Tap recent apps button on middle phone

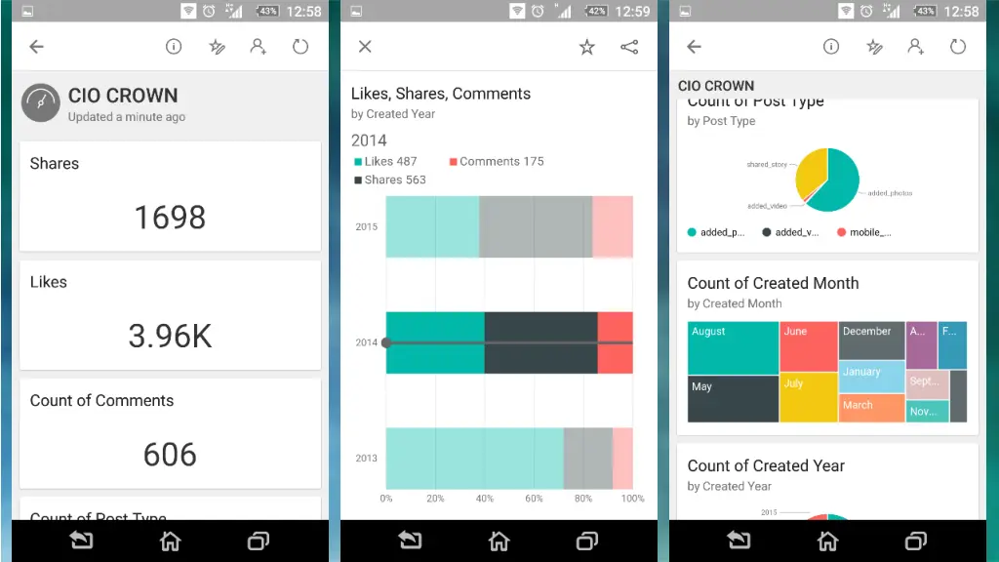pyautogui.click(x=587, y=541)
